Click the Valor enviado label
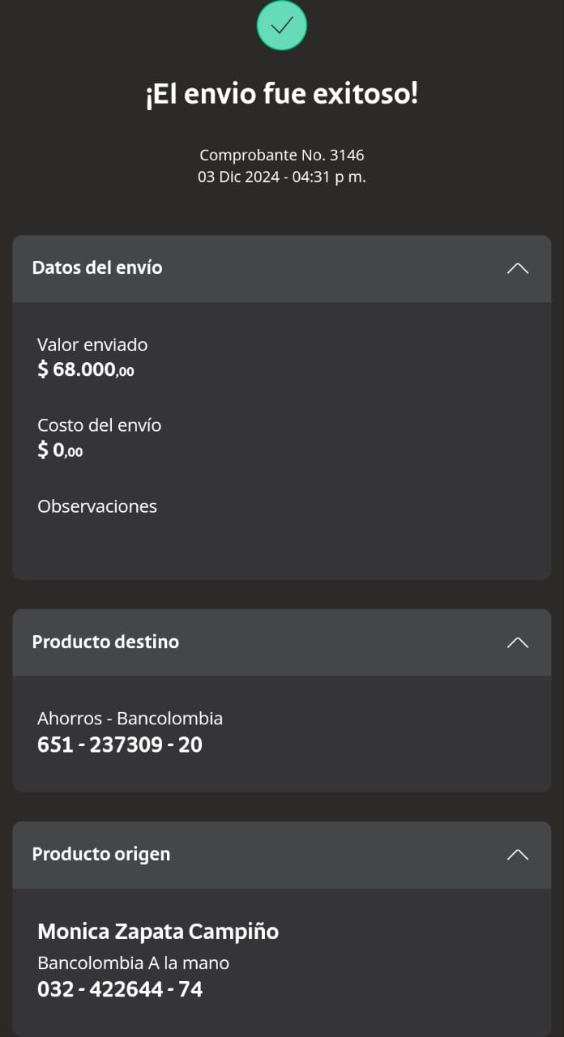This screenshot has width=564, height=1037. tap(92, 344)
